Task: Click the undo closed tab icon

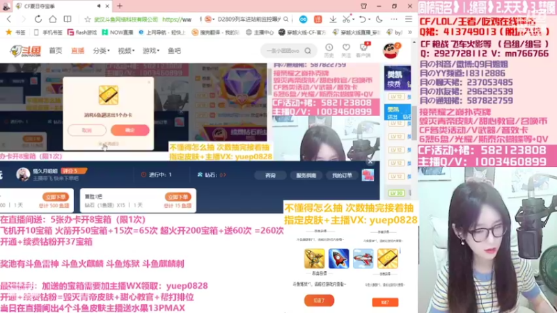Action: click(x=362, y=19)
